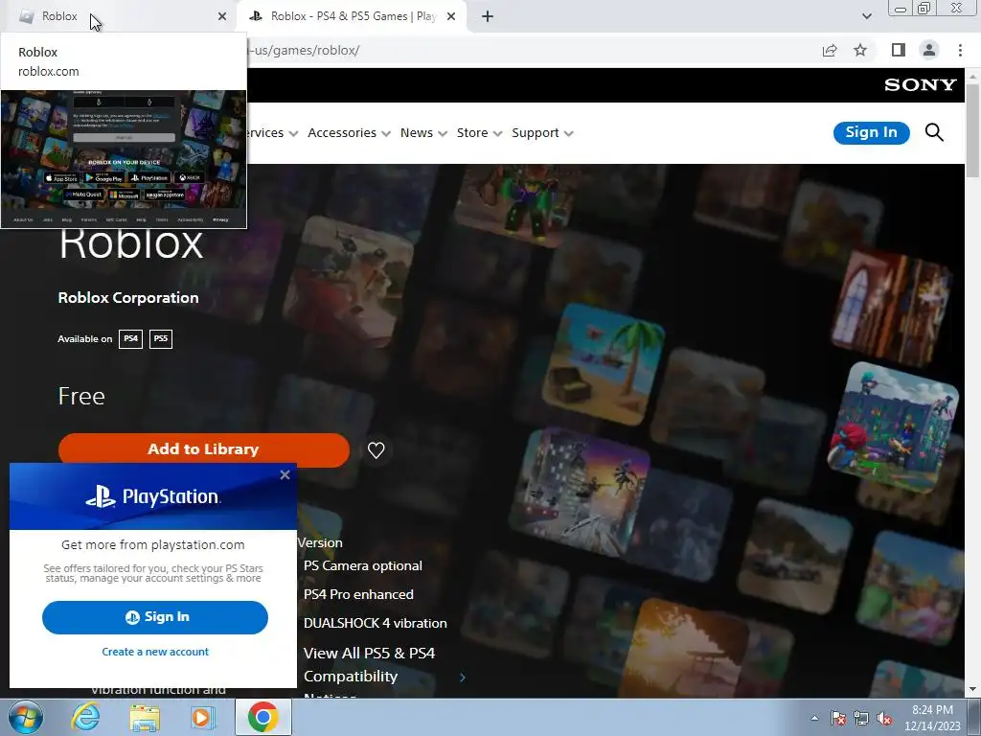
Task: Open the Chrome profile icon
Action: pyautogui.click(x=929, y=50)
